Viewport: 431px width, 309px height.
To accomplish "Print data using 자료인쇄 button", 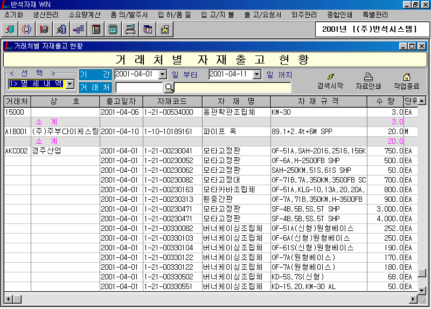I will (x=369, y=81).
